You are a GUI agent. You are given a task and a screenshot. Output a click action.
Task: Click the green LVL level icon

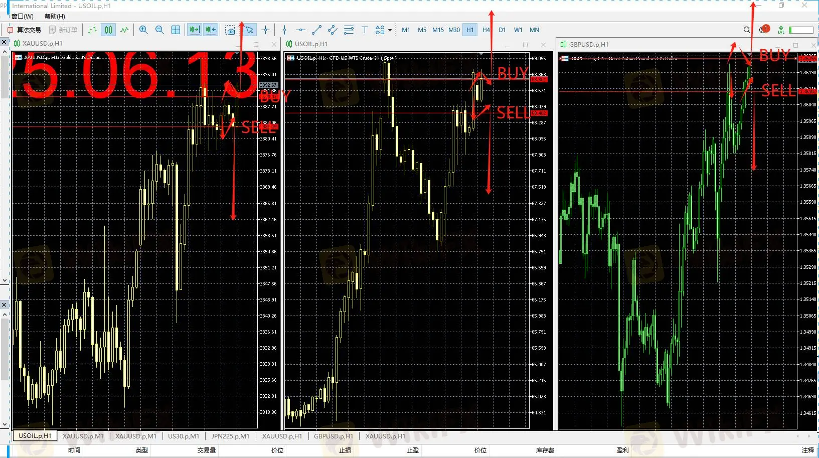(x=781, y=30)
